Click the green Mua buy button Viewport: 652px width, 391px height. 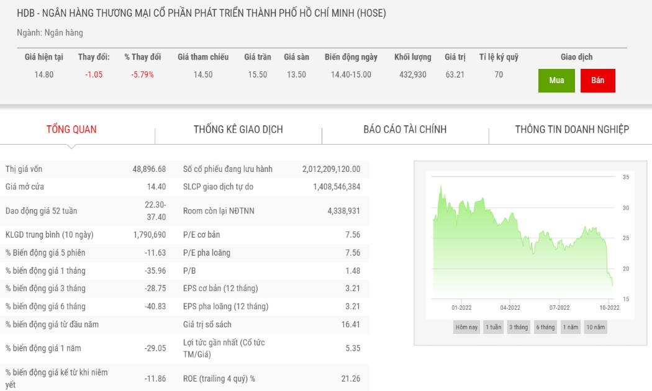click(x=556, y=81)
